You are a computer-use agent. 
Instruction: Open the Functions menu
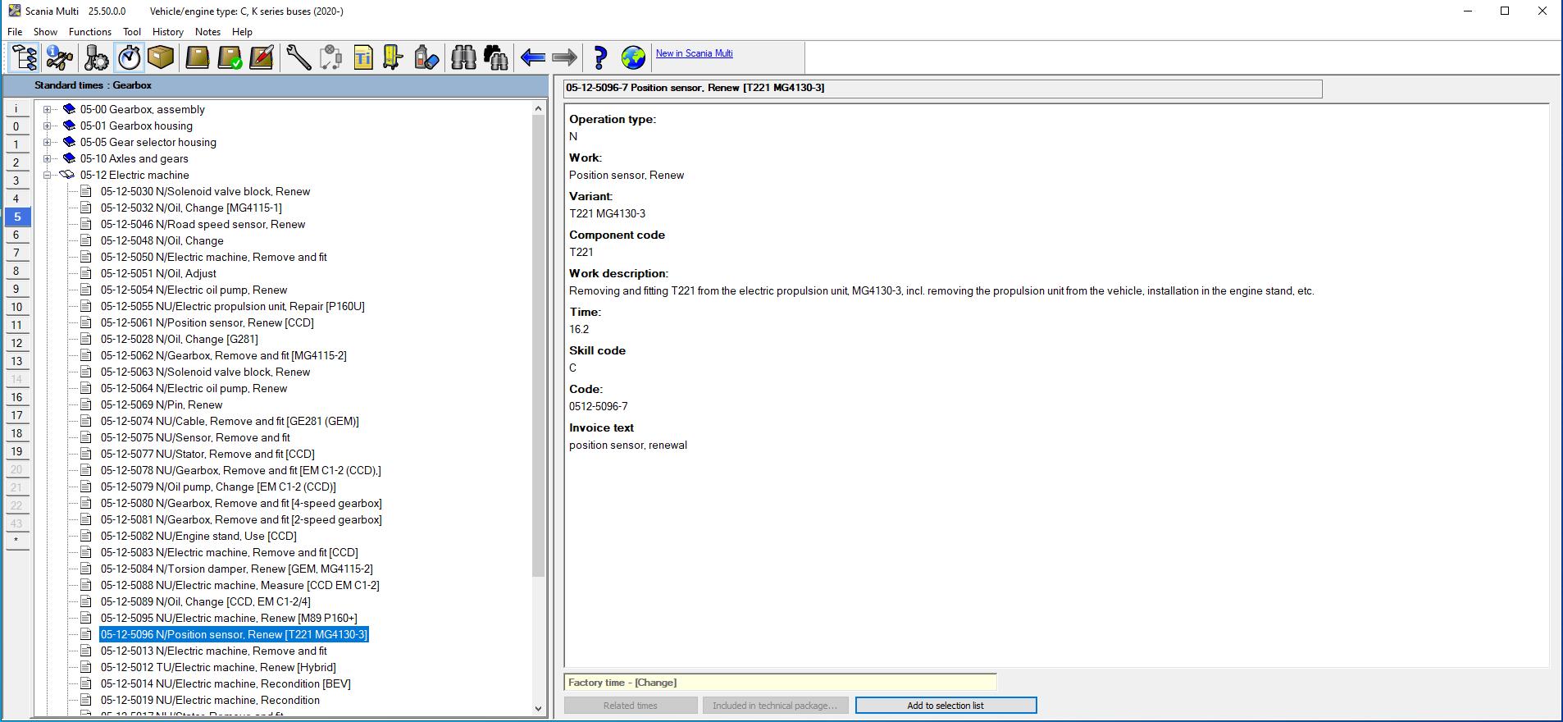[90, 32]
